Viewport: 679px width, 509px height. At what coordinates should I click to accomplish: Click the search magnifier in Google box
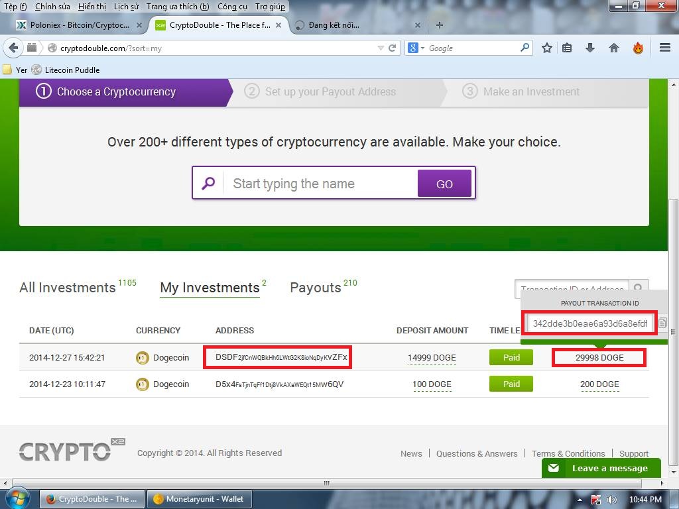click(525, 47)
